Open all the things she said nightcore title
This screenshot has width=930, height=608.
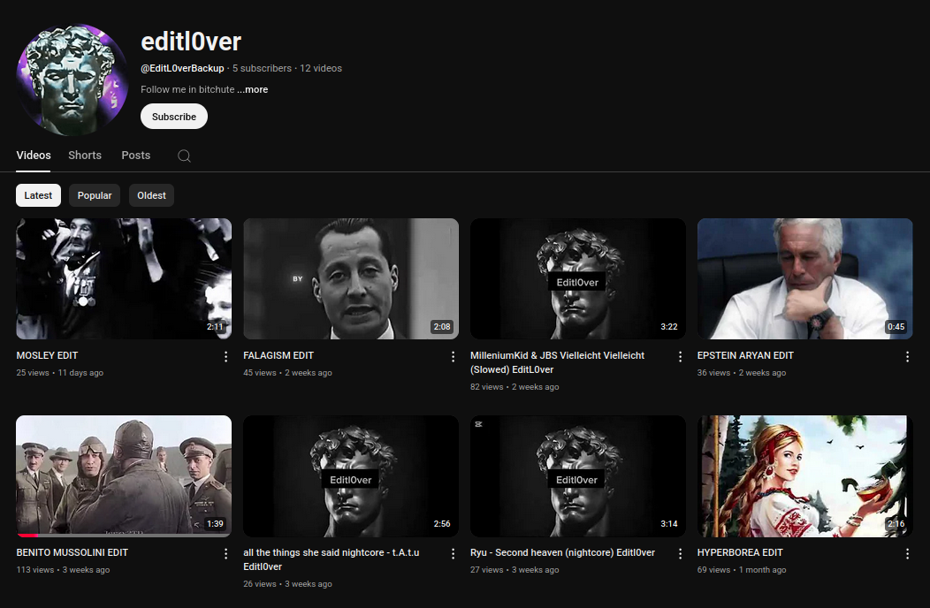pyautogui.click(x=331, y=559)
